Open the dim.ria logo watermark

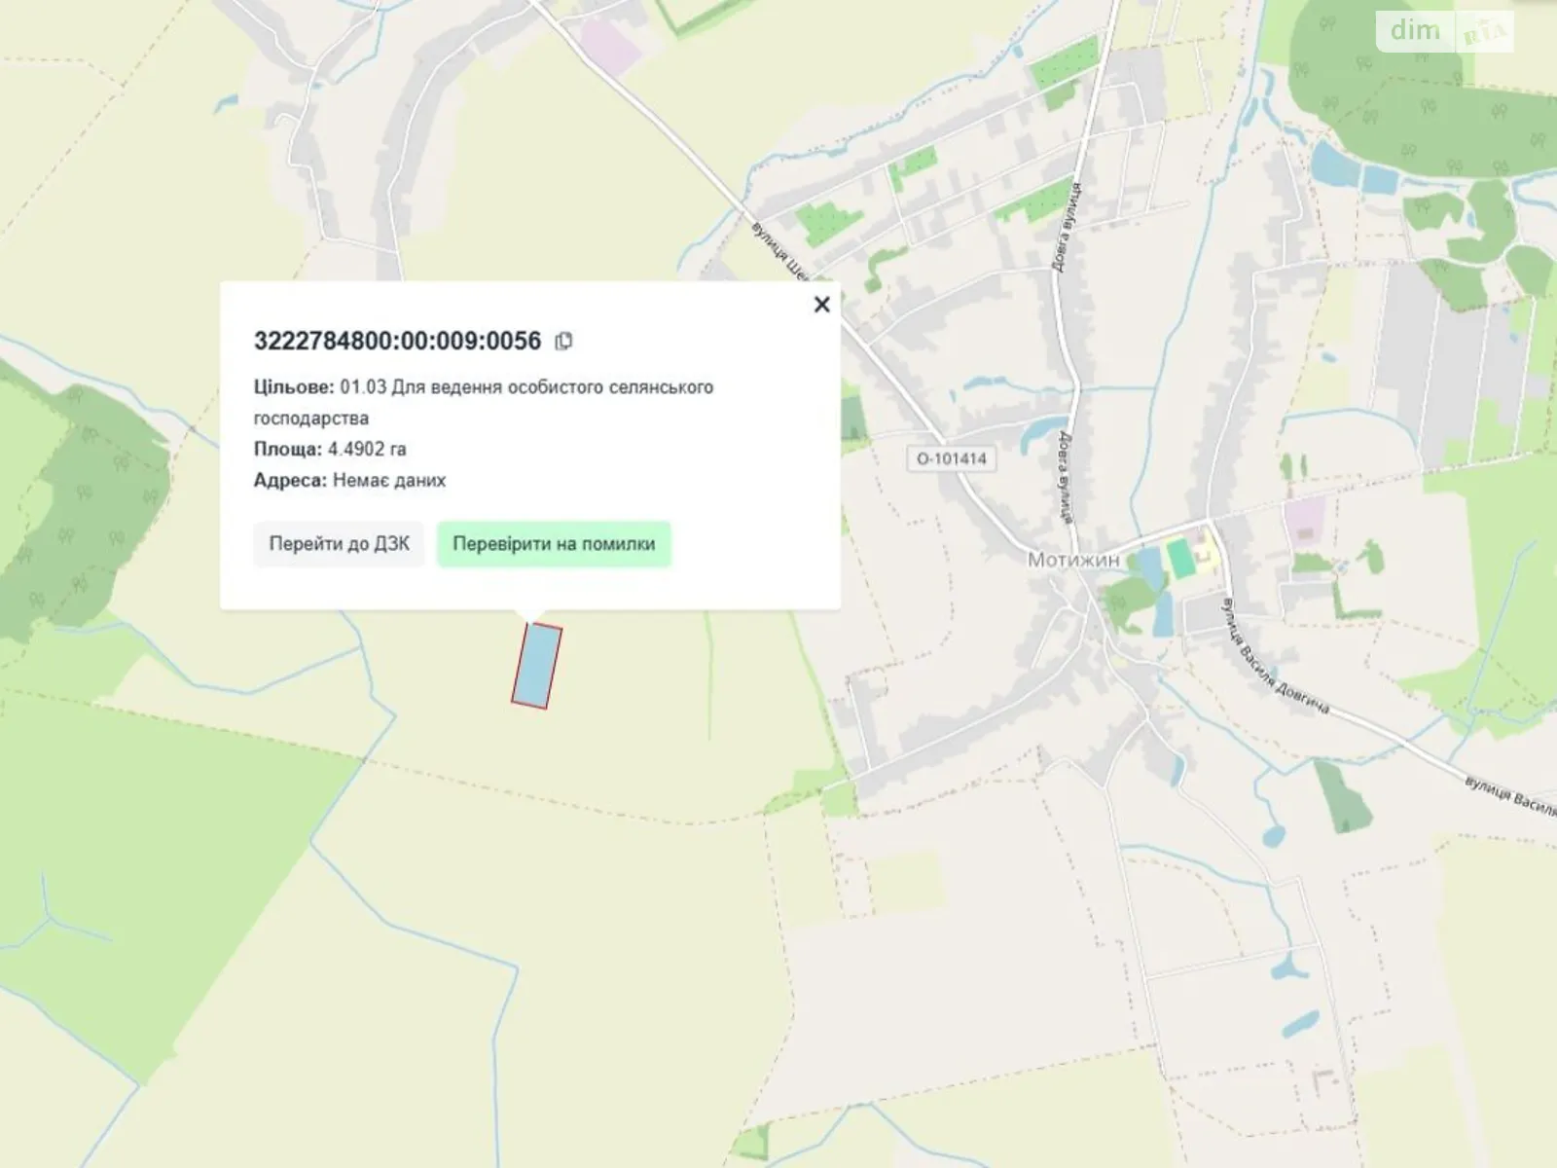1444,32
